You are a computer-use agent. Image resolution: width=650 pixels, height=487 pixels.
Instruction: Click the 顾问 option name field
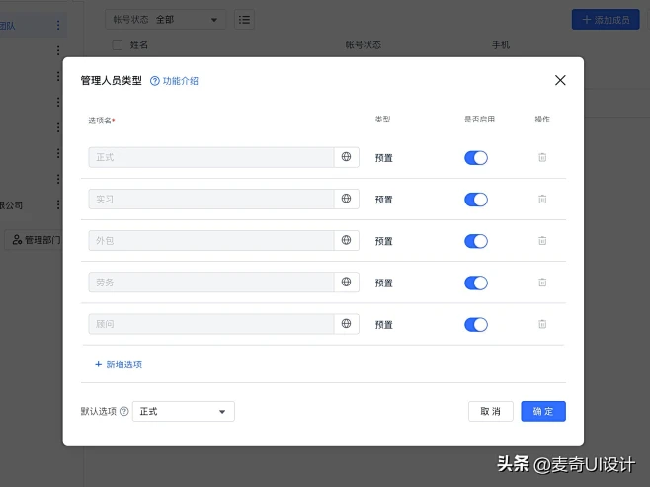coord(211,324)
